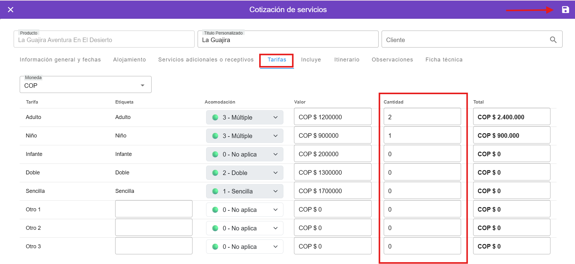Open the Itinerario tab
The width and height of the screenshot is (575, 264).
346,60
